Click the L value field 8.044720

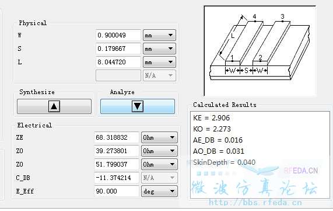[x=118, y=62]
